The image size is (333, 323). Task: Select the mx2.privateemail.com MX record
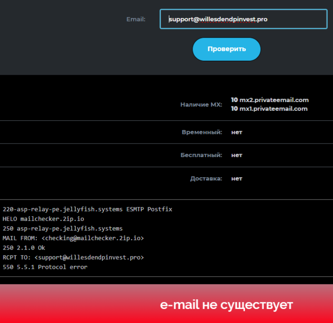point(270,100)
